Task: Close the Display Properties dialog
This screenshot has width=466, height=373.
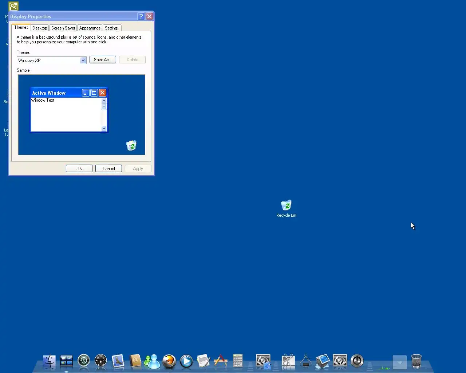Action: pos(149,16)
